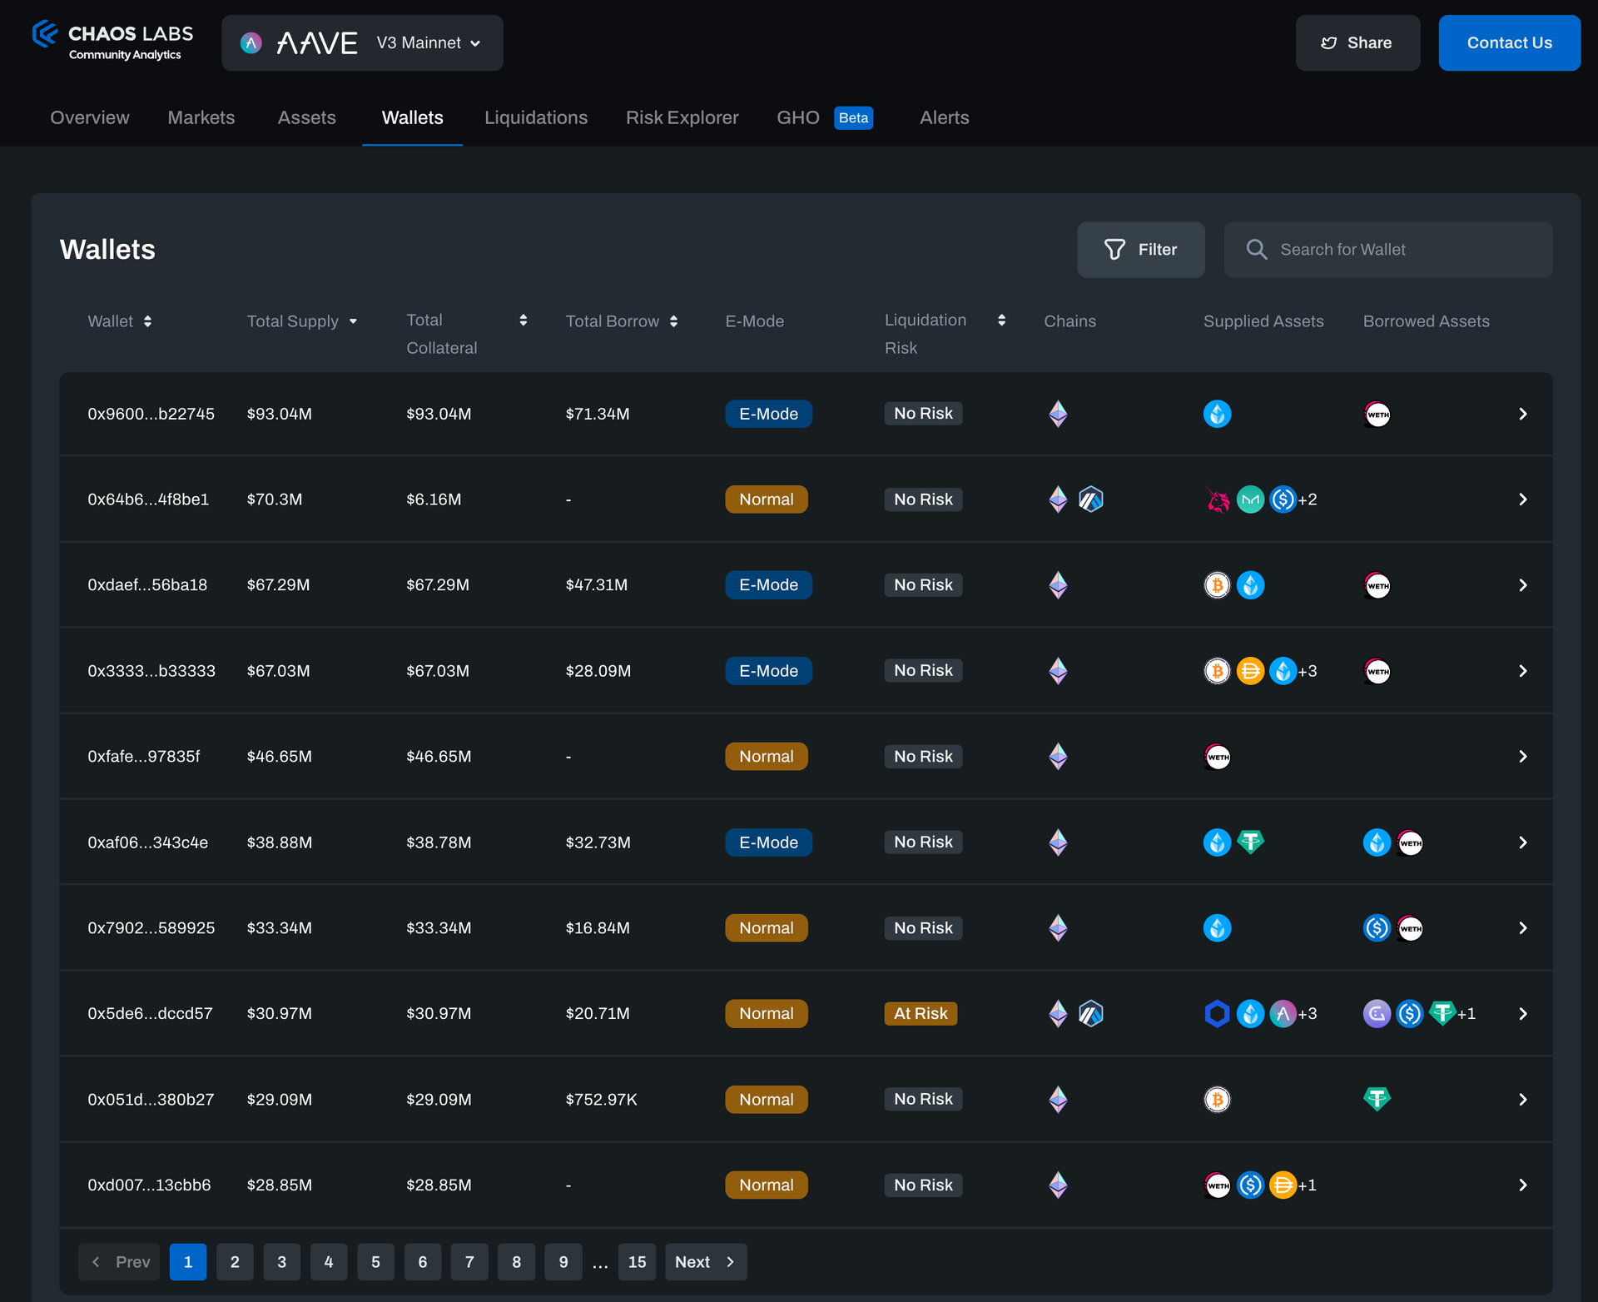Click the Chainlink asset icon in 0x5de6...dccd57 row

(1217, 1014)
